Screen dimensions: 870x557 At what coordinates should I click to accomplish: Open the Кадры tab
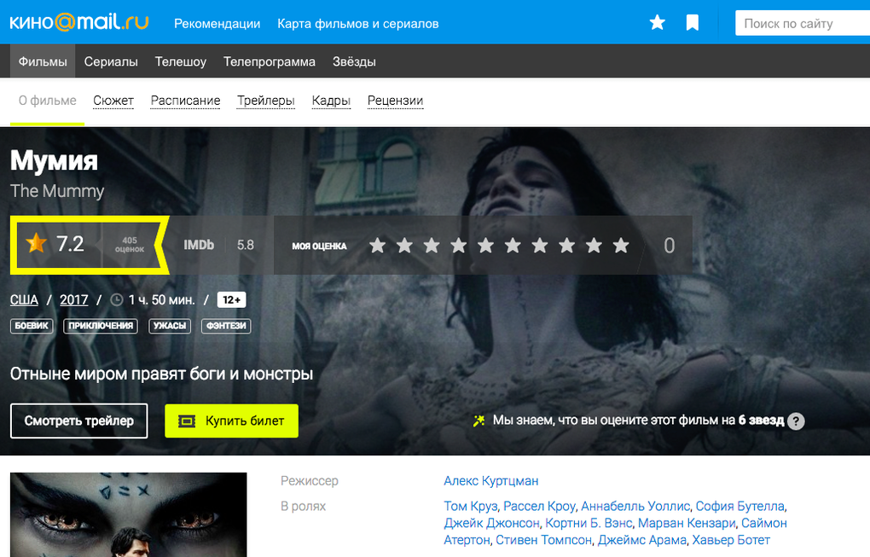click(331, 101)
